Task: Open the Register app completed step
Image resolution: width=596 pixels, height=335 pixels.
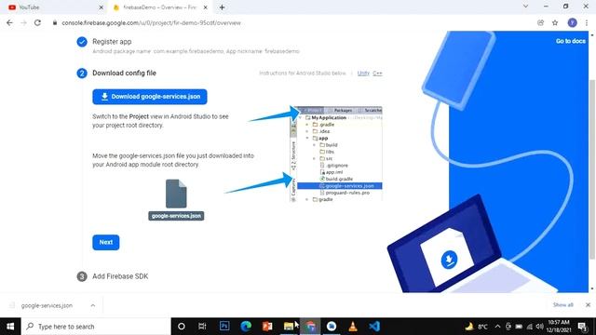Action: [112, 42]
